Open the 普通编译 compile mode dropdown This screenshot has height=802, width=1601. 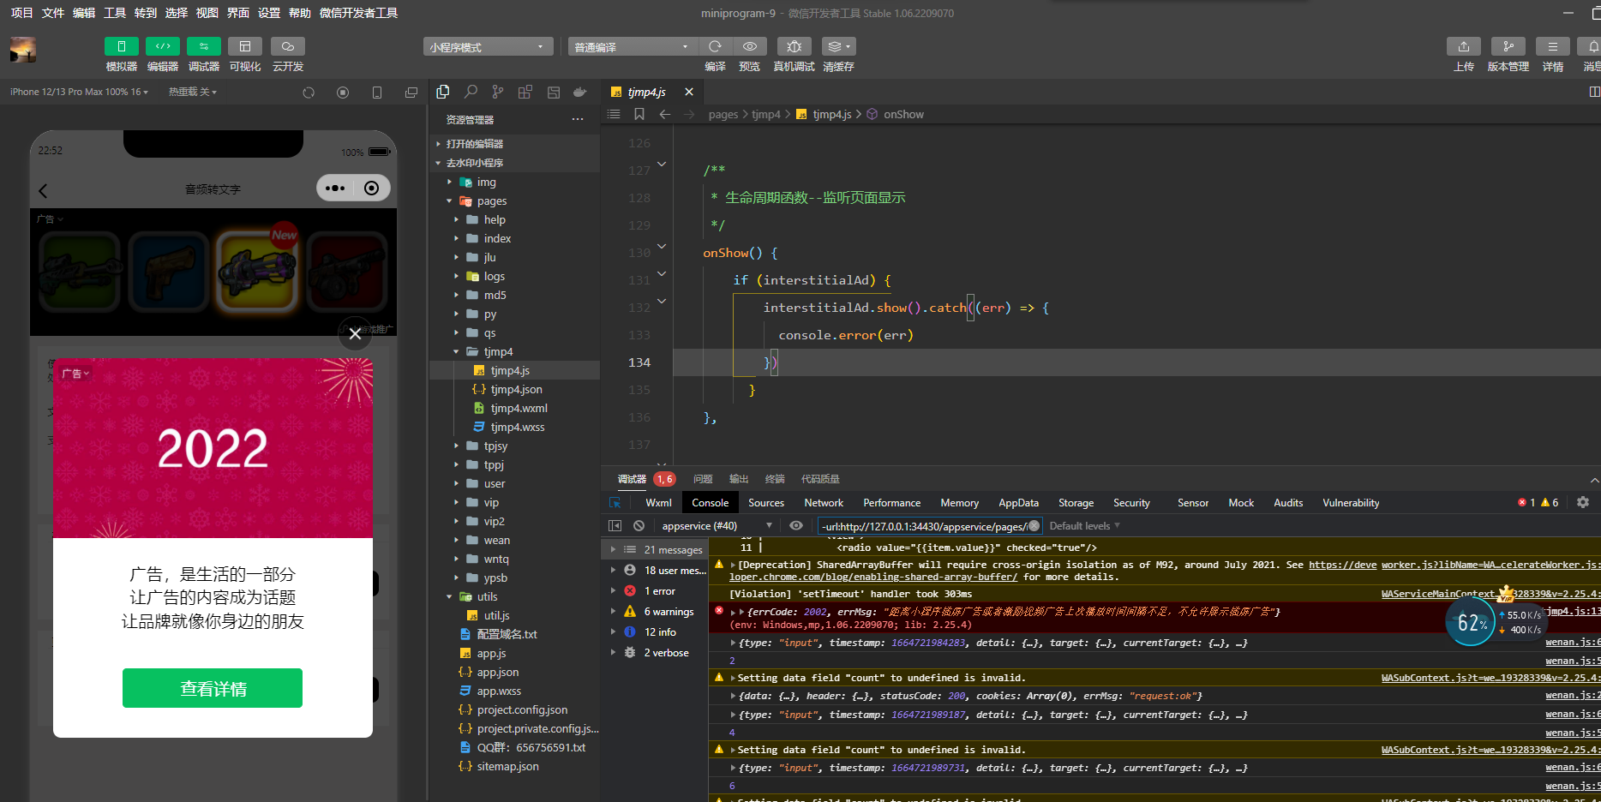click(x=632, y=47)
